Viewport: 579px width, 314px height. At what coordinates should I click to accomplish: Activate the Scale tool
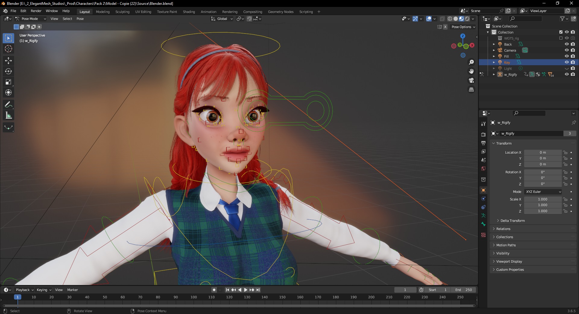(8, 82)
